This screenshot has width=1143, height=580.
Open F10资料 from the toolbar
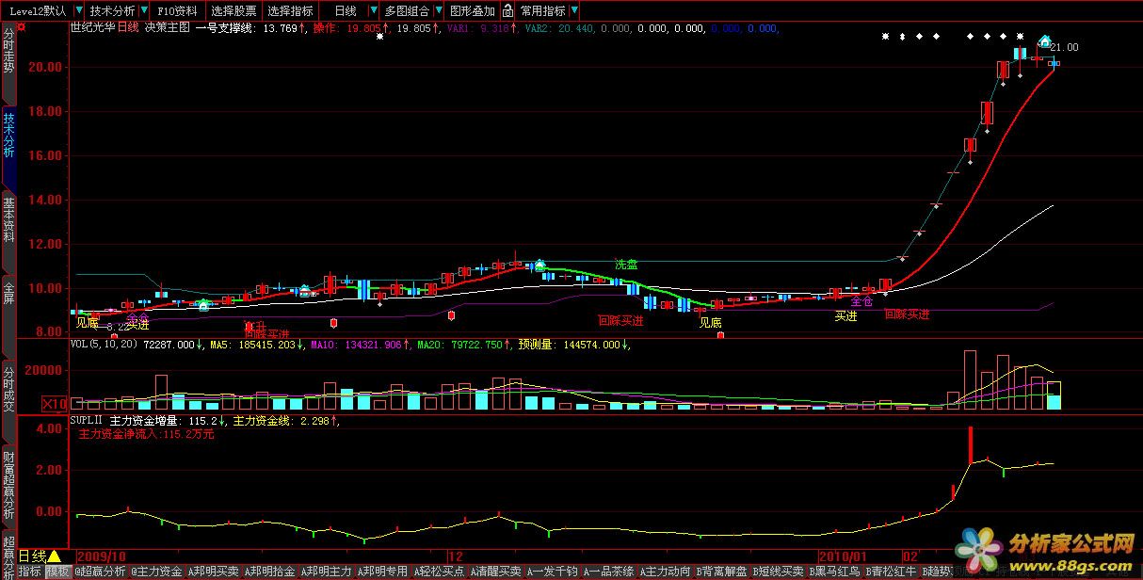(x=177, y=11)
